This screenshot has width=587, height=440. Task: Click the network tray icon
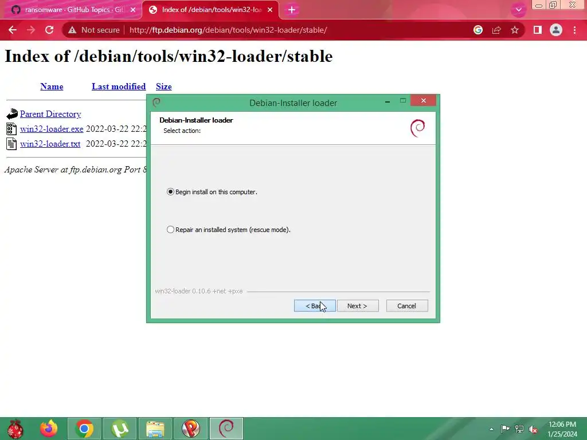pyautogui.click(x=519, y=429)
